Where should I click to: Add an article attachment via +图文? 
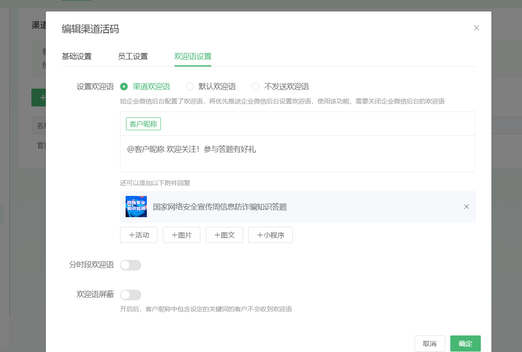(225, 235)
